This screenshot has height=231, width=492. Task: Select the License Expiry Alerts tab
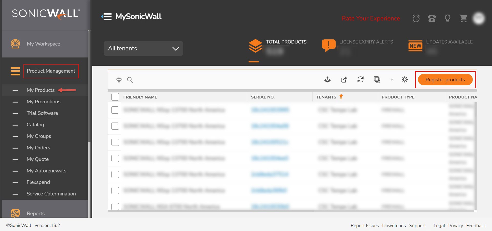358,46
